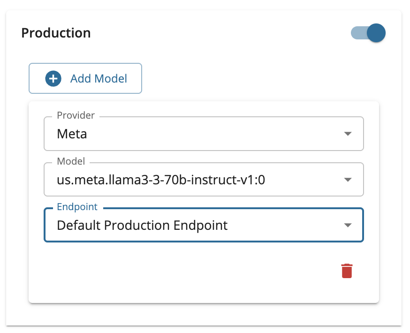This screenshot has height=333, width=410.
Task: Delete the model using the red trash icon
Action: coord(347,271)
